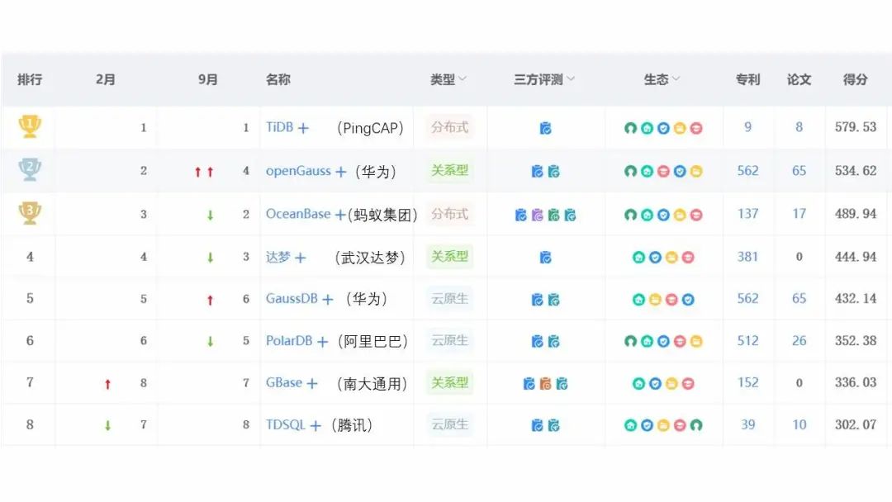Open 达梦 patent count 381
This screenshot has height=502, width=892.
click(x=747, y=257)
